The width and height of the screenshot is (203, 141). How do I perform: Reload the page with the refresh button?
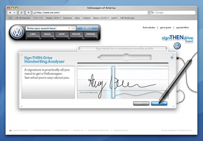click(22, 12)
